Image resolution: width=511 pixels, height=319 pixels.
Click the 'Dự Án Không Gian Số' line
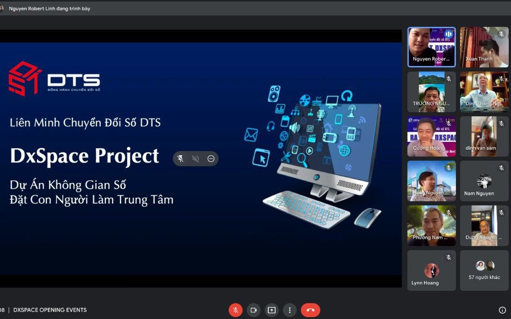pos(68,185)
